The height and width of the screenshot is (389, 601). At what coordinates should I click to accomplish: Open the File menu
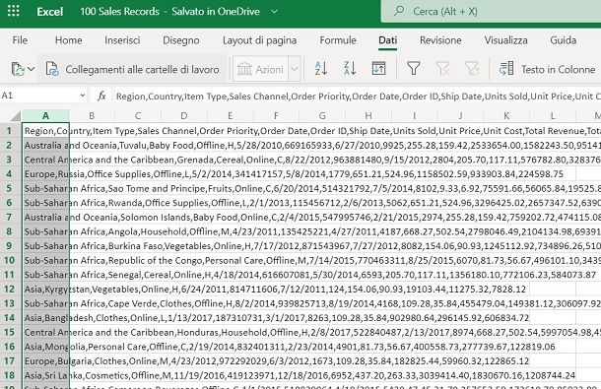pyautogui.click(x=20, y=40)
